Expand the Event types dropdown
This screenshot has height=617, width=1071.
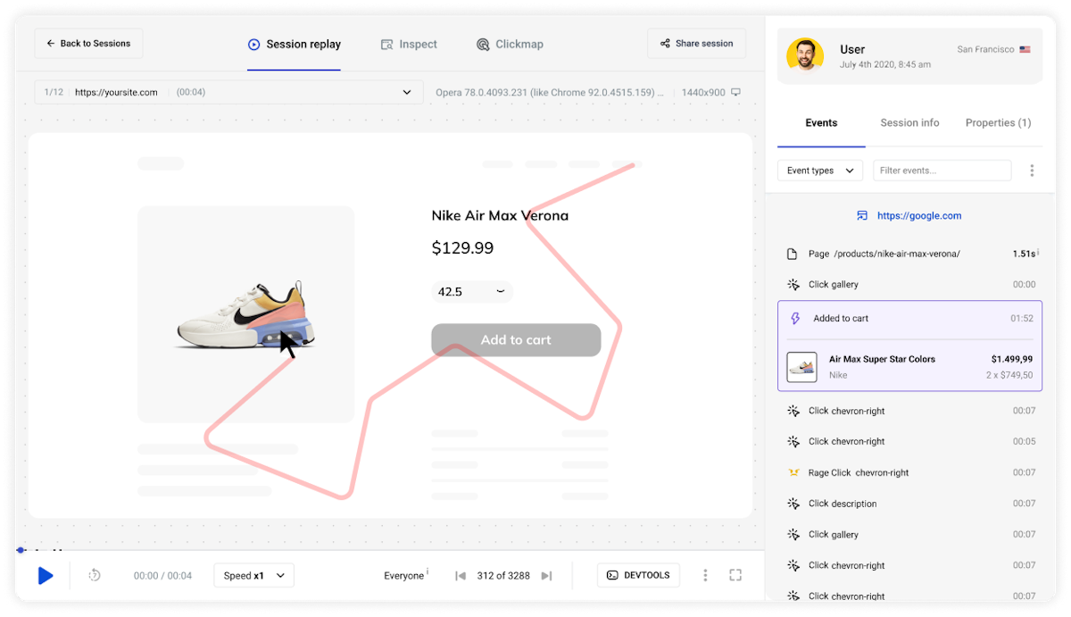[820, 171]
